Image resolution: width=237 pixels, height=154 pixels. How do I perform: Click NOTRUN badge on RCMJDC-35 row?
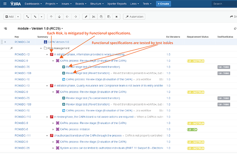click(196, 148)
